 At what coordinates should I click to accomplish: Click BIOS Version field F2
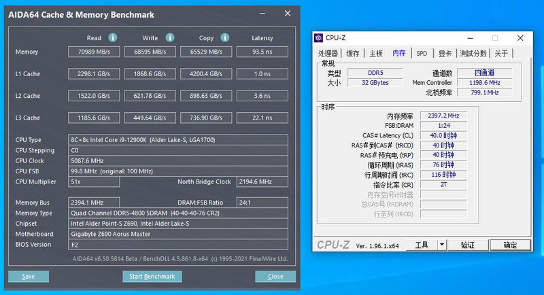click(x=178, y=245)
